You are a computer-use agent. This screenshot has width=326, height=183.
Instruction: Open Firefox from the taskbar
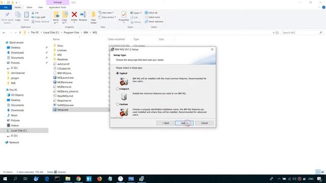coord(99,178)
